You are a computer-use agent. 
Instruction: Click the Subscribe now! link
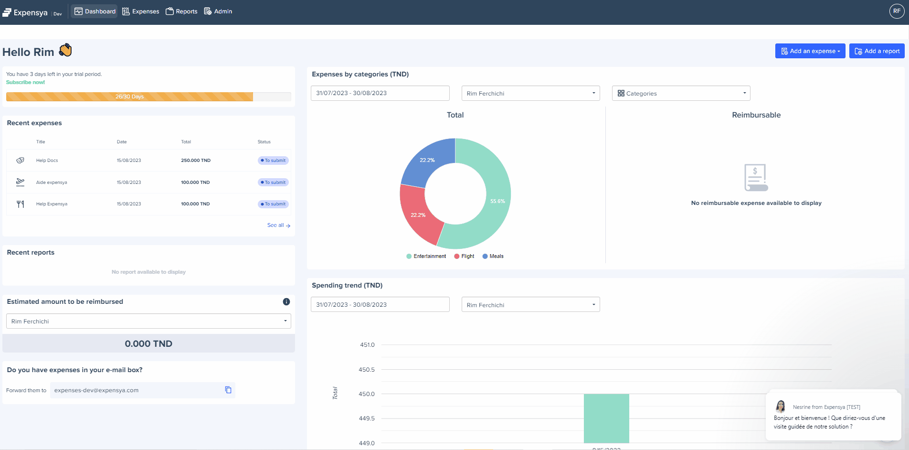25,82
